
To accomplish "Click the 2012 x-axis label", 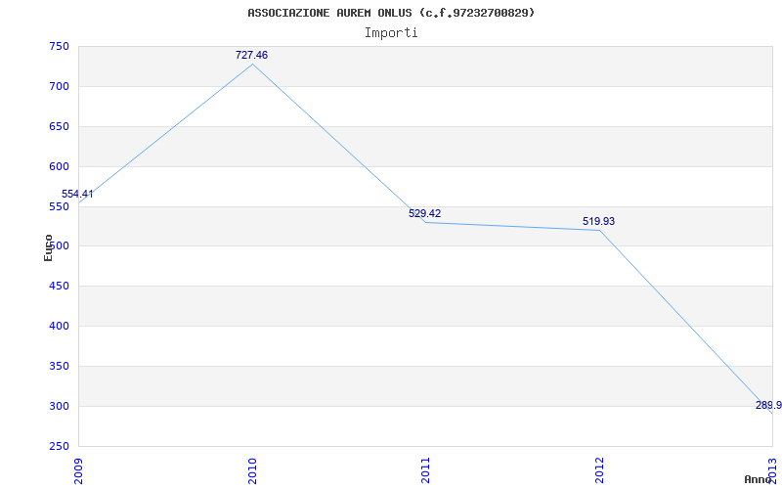I will click(x=599, y=470).
